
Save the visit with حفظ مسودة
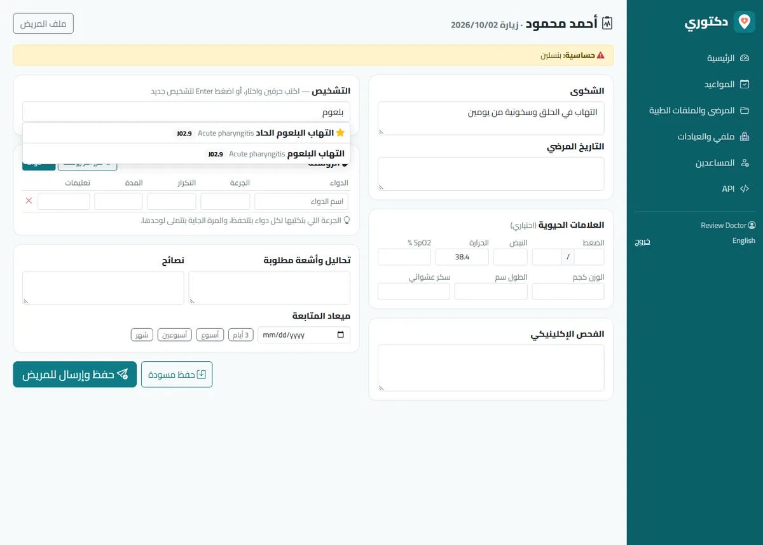177,375
